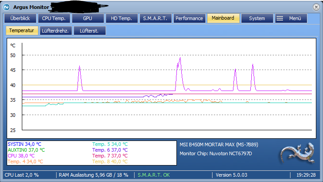
Task: Click the AUXTIN0 37,0 °C legend entry
Action: tap(26, 150)
